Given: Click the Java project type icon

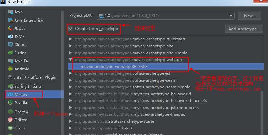Looking at the screenshot, I should [10, 12].
